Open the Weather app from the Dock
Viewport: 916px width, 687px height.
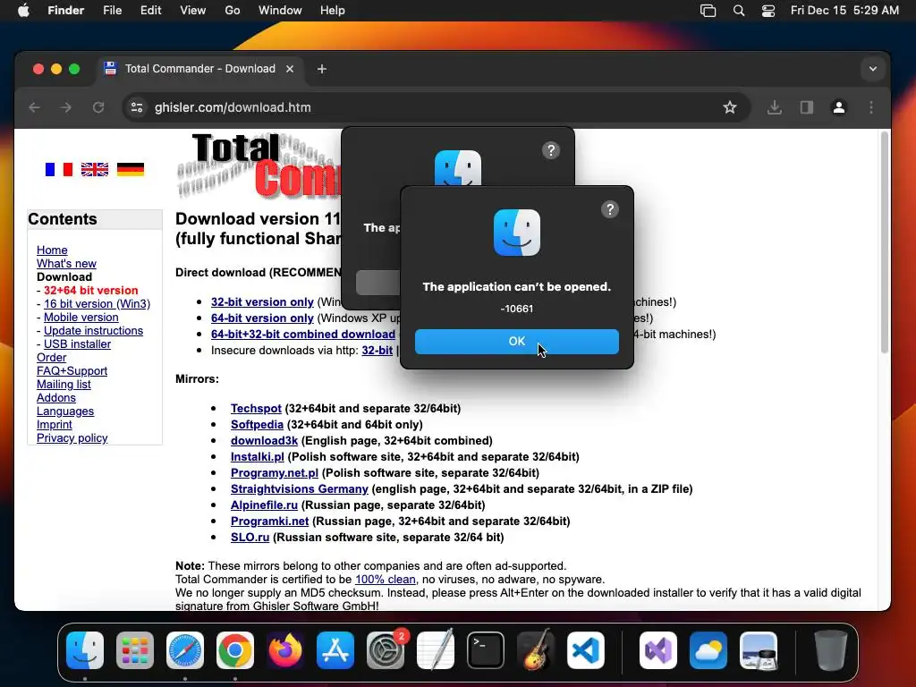pos(708,650)
